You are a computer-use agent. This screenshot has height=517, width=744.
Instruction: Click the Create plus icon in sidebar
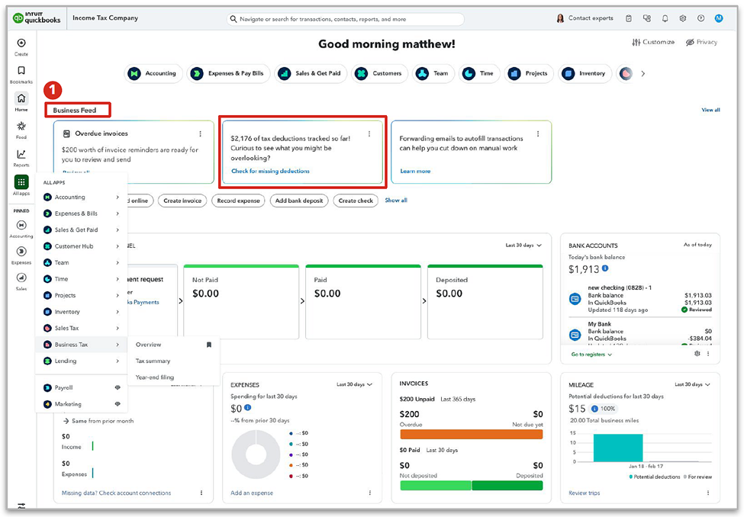(21, 43)
